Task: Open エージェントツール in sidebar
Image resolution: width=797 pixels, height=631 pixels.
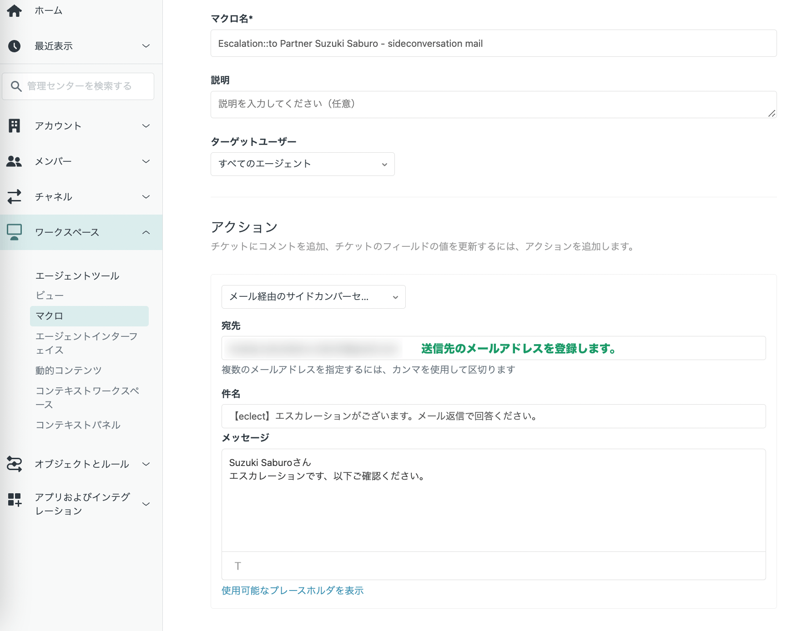Action: pyautogui.click(x=77, y=276)
